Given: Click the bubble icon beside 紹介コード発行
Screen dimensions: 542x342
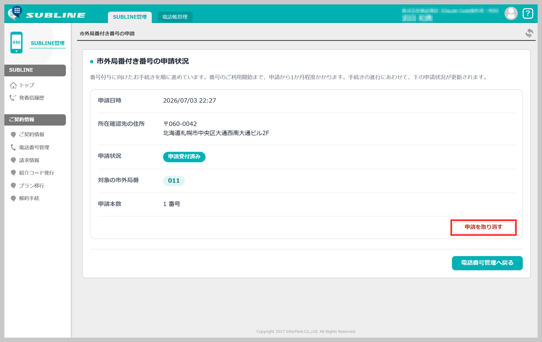Looking at the screenshot, I should click(x=14, y=173).
